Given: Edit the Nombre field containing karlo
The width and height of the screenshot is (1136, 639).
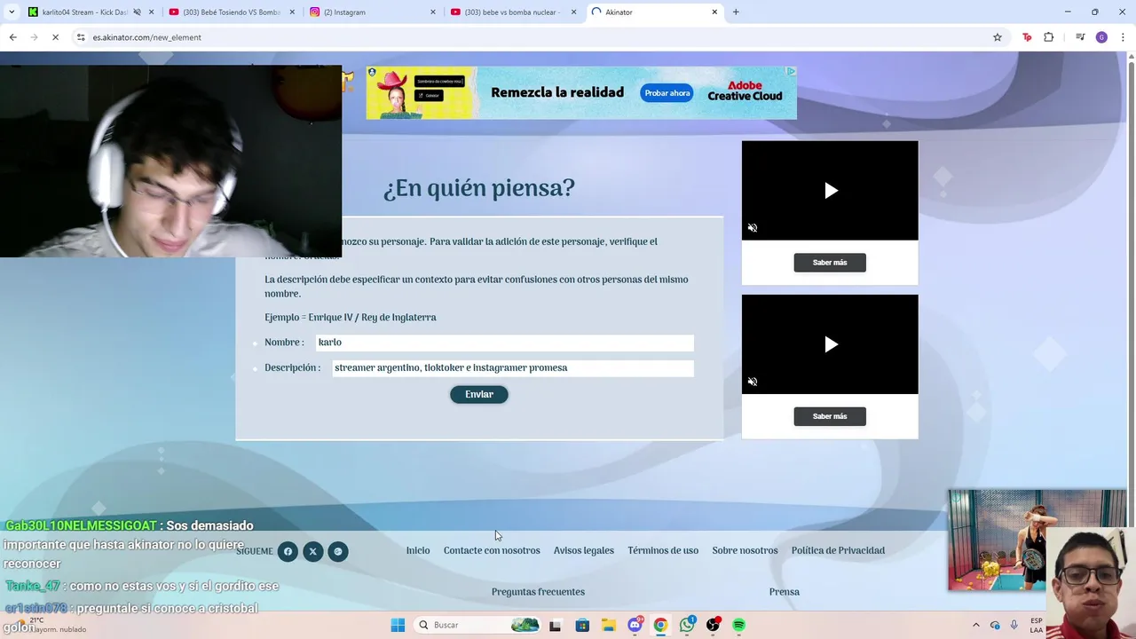Looking at the screenshot, I should click(x=504, y=343).
